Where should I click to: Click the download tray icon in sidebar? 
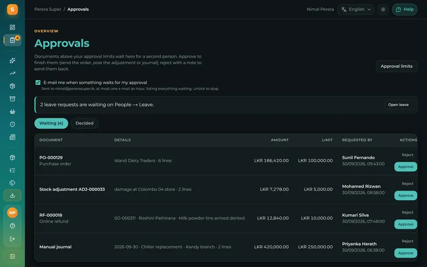coord(12,195)
